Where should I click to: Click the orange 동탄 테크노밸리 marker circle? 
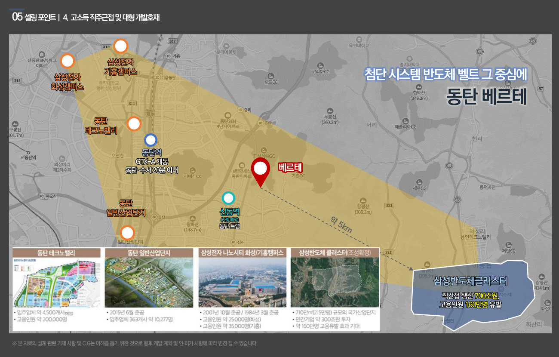134,124
